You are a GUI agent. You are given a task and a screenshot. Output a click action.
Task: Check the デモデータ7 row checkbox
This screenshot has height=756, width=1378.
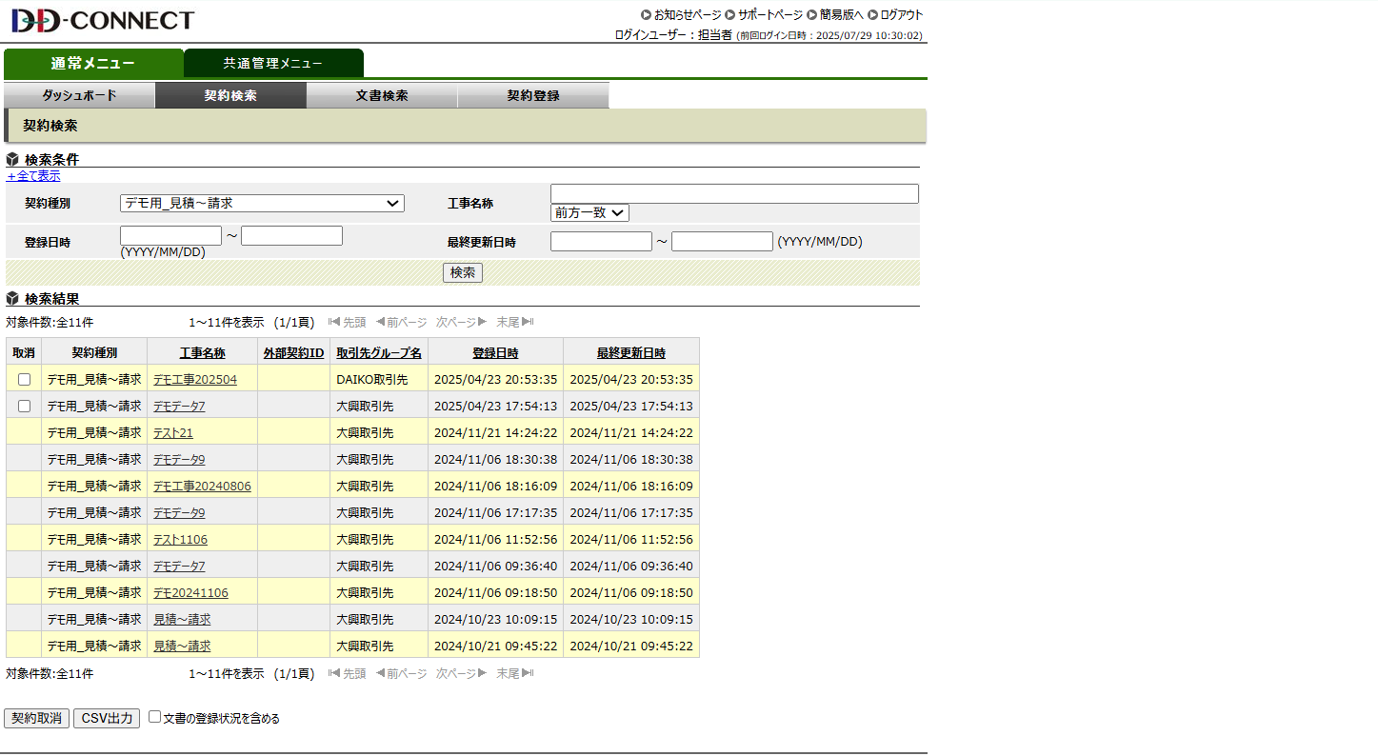[24, 406]
